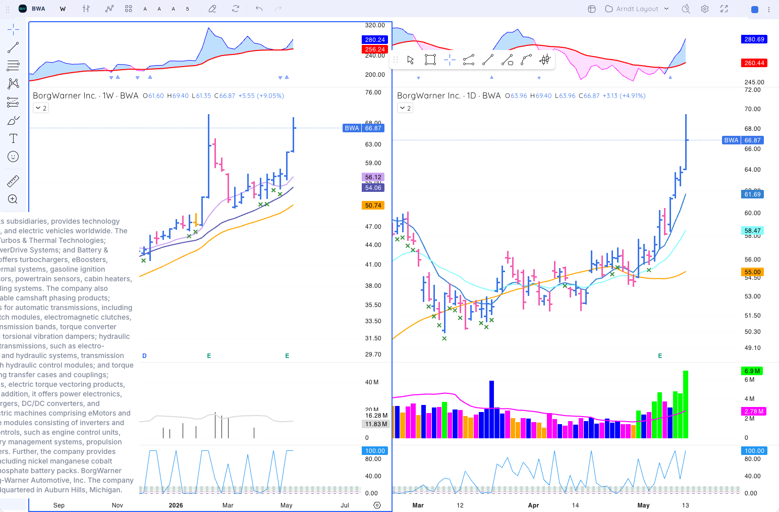The height and width of the screenshot is (512, 779).
Task: Click the 61.69 blue price label
Action: (752, 194)
